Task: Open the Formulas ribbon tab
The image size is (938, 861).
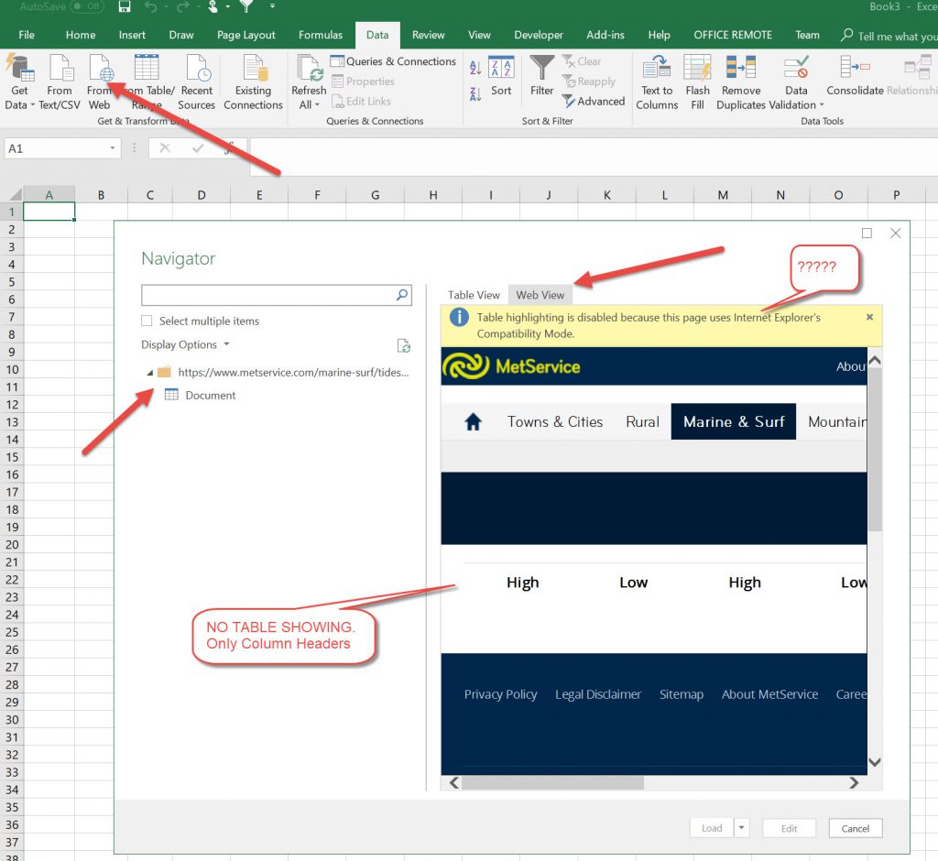Action: coord(320,35)
